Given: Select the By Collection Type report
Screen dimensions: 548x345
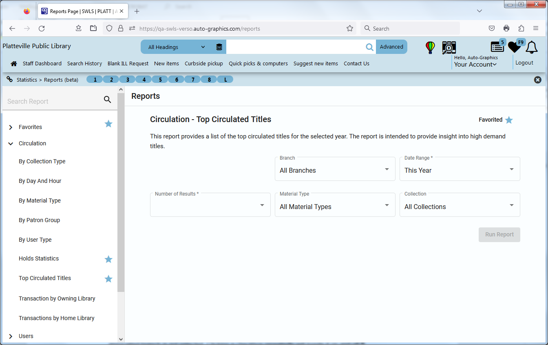Looking at the screenshot, I should tap(42, 161).
